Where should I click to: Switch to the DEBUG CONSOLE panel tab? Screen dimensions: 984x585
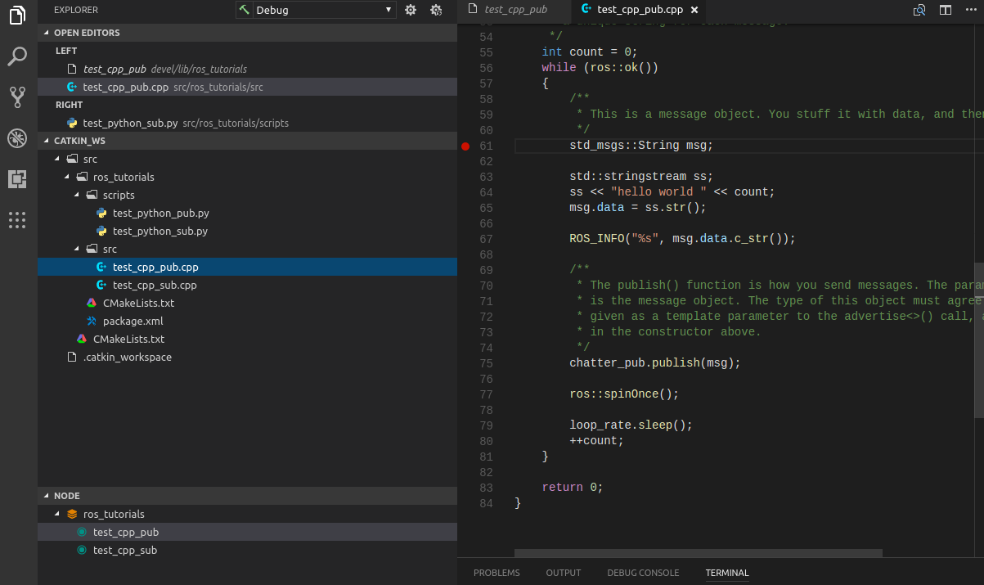click(643, 573)
